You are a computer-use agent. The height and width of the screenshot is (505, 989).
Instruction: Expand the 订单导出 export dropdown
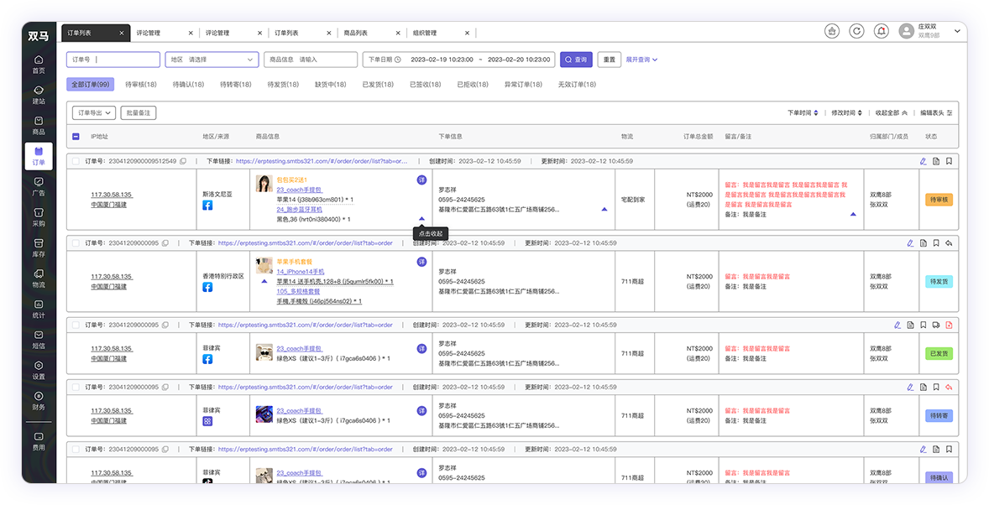[x=95, y=113]
